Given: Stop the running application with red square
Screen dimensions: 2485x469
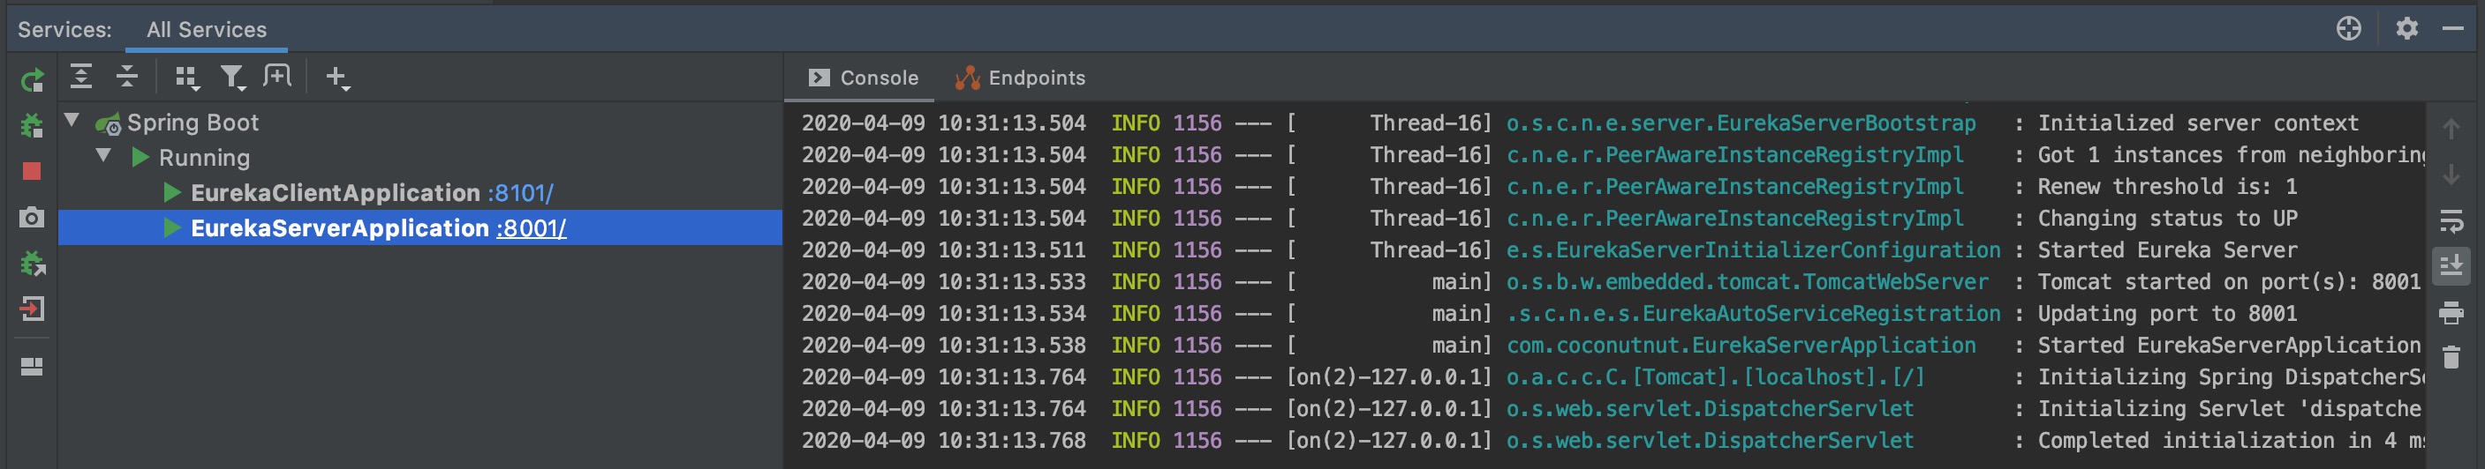Looking at the screenshot, I should click(32, 171).
